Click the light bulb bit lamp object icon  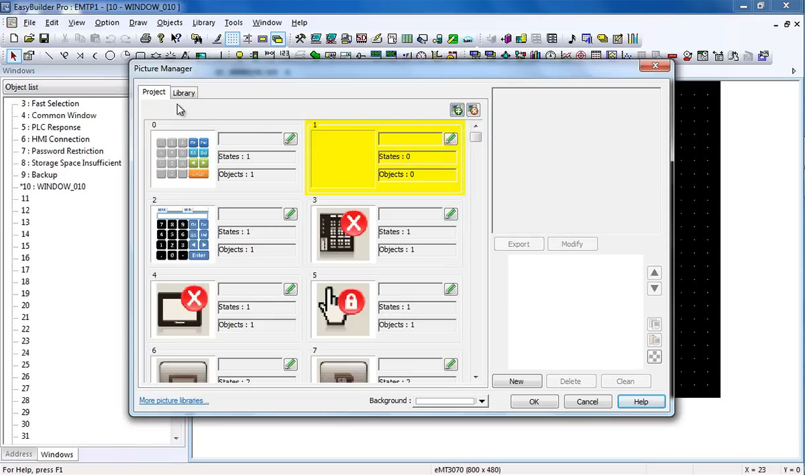[x=239, y=56]
